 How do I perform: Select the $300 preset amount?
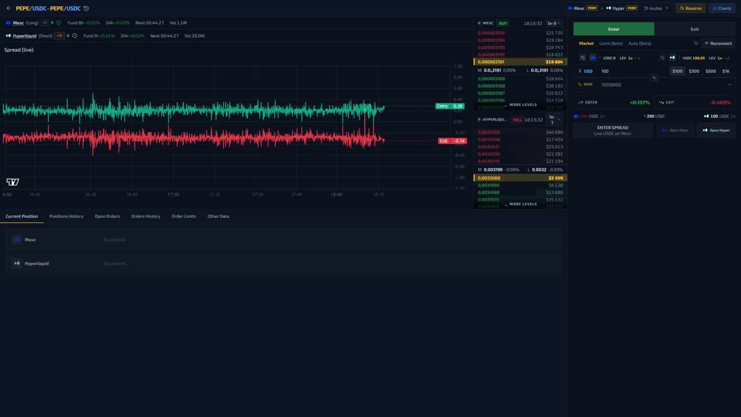[694, 71]
